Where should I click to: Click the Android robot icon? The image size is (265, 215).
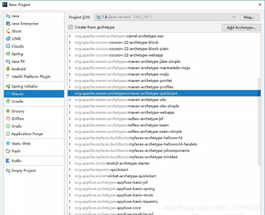point(8,69)
